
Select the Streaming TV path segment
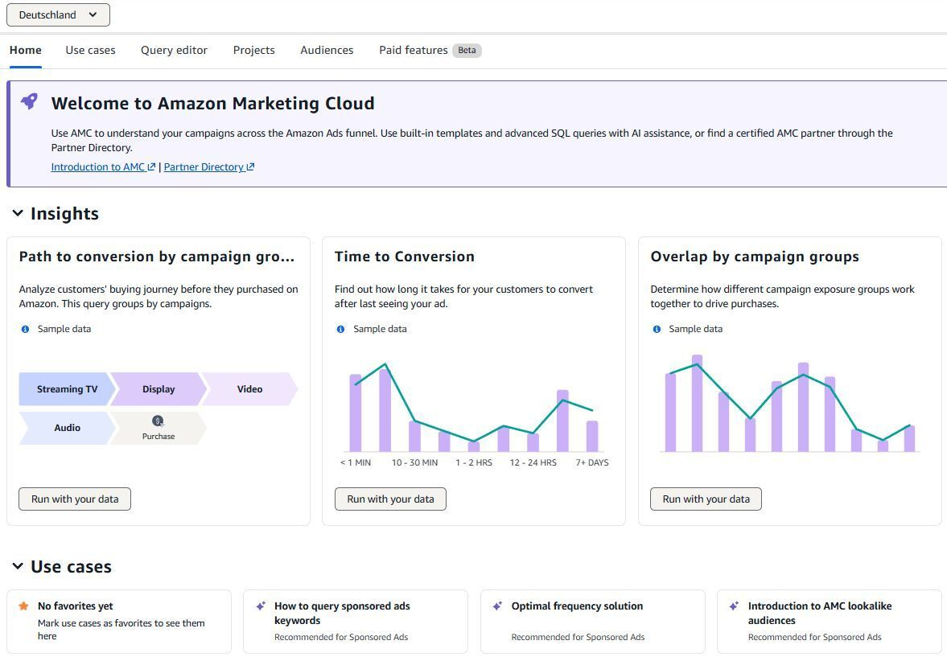(x=67, y=389)
